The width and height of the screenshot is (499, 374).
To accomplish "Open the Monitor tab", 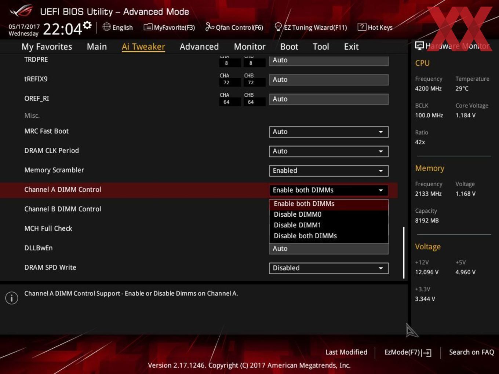I will (249, 47).
